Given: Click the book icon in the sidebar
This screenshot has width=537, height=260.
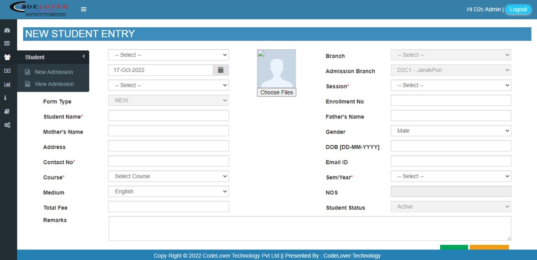Looking at the screenshot, I should (7, 110).
